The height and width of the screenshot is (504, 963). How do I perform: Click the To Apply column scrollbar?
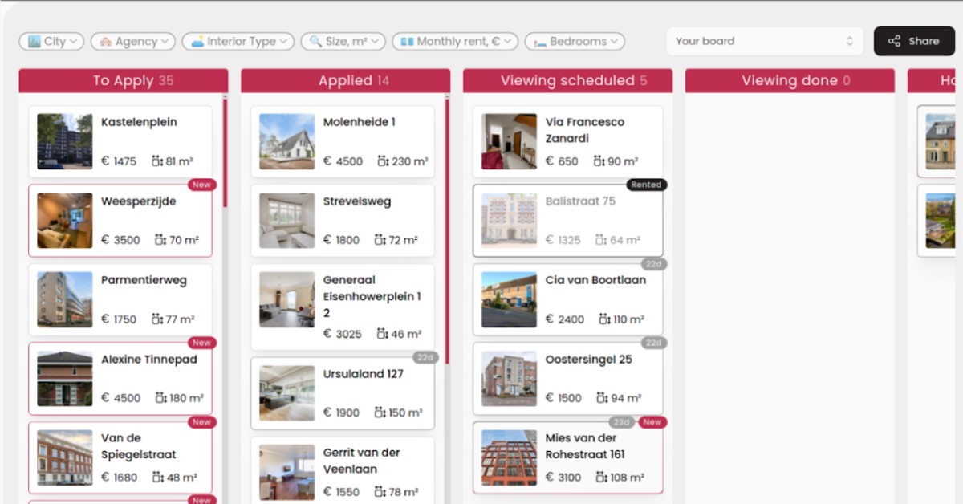(225, 152)
